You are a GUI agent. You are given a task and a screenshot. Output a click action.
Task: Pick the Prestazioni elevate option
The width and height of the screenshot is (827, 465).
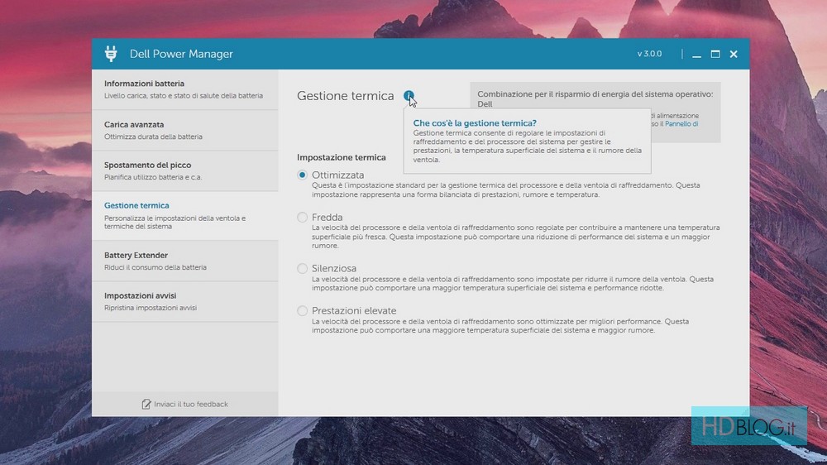[x=302, y=311]
